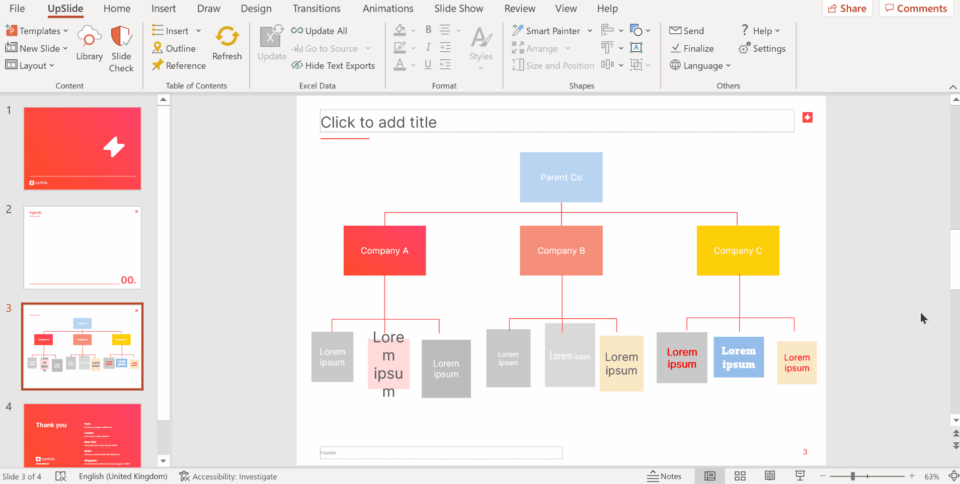Click the zoom in plus button

coord(912,476)
